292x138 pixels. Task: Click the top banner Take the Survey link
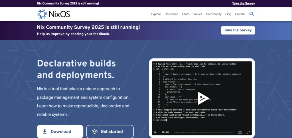tap(243, 3)
